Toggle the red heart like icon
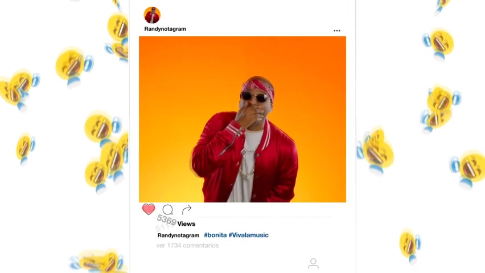 (x=149, y=209)
